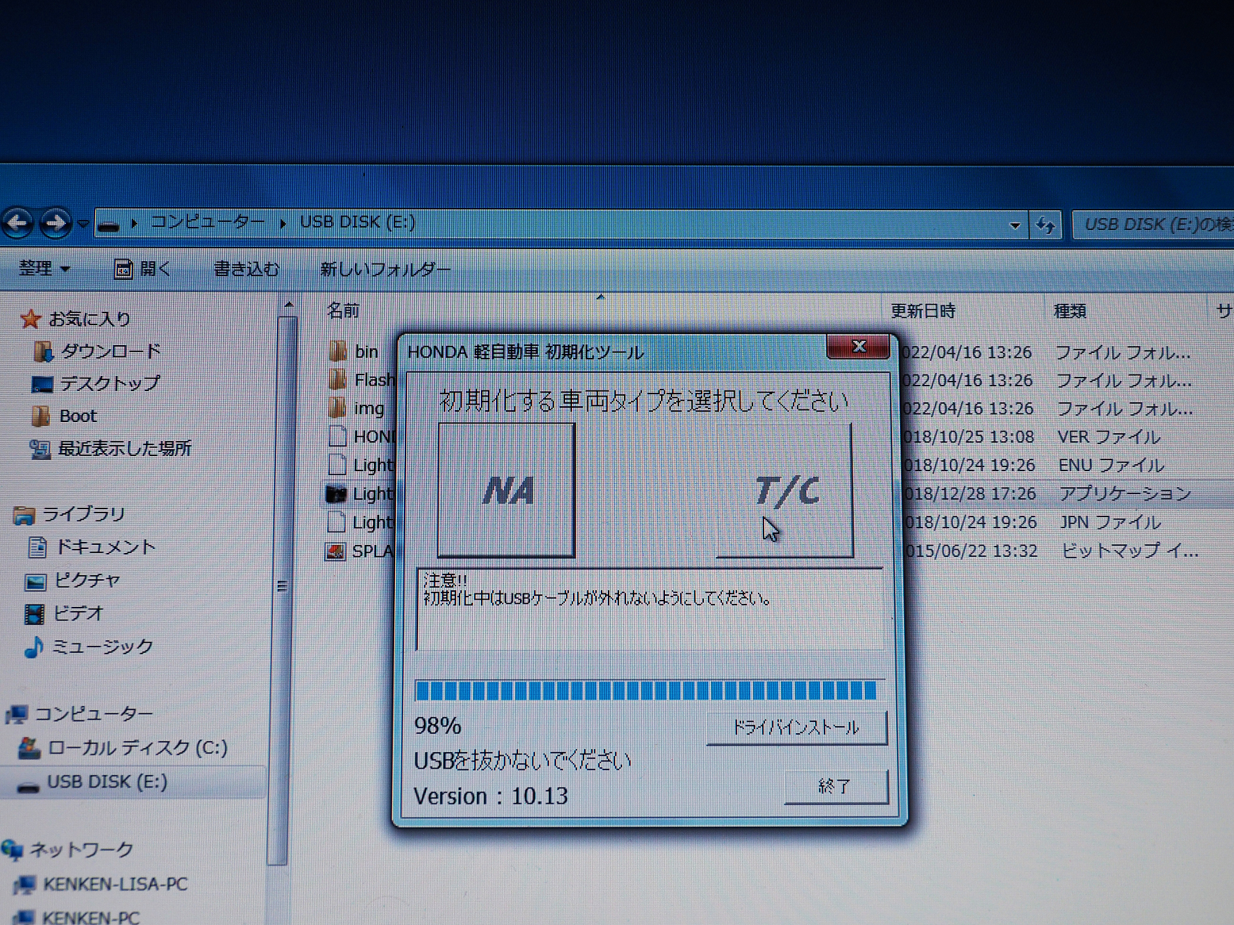Click the navigation pane scroll up arrow
The height and width of the screenshot is (925, 1234).
pyautogui.click(x=288, y=305)
